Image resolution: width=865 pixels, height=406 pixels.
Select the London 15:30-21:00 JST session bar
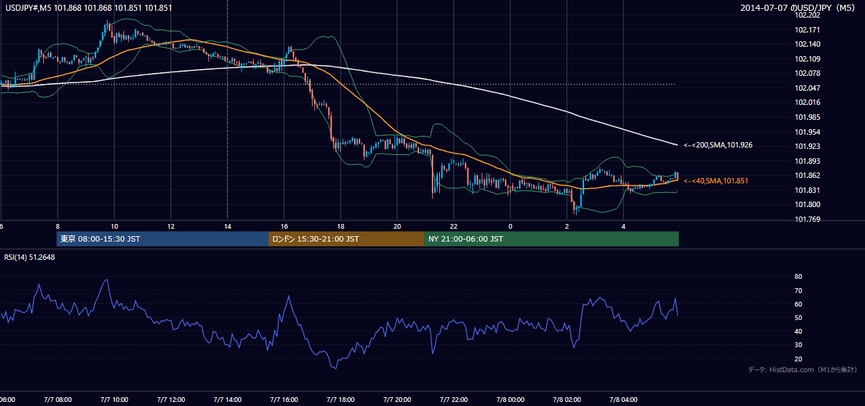346,239
